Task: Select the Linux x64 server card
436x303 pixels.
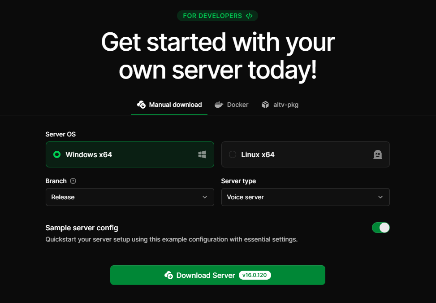Action: 305,154
